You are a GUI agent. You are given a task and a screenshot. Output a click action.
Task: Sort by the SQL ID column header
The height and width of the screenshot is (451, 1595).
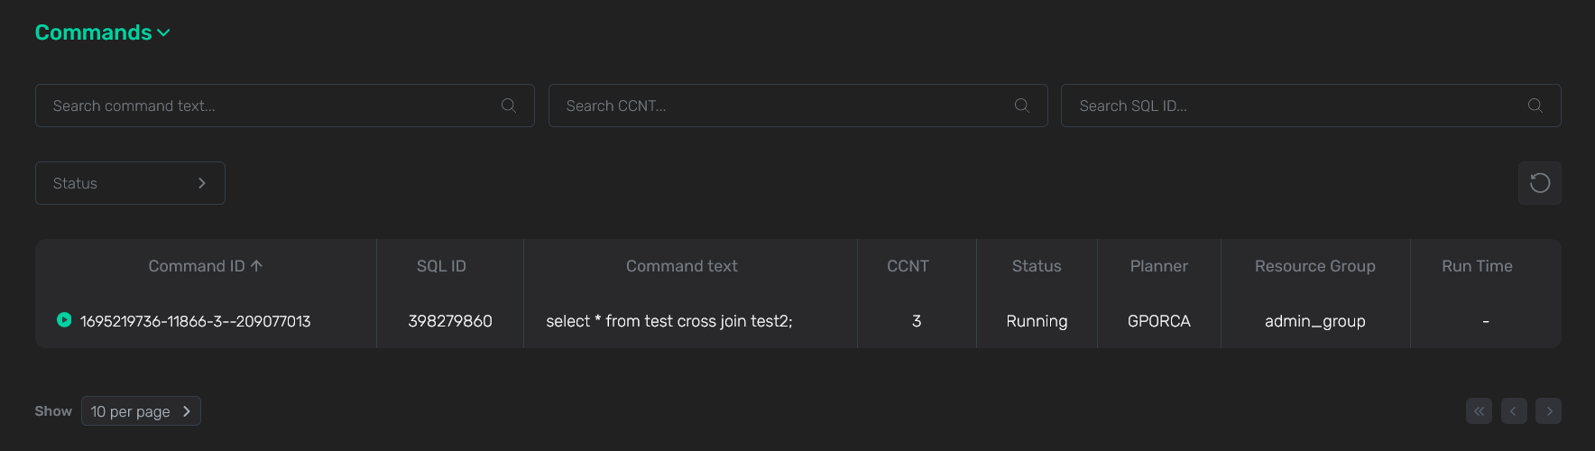[x=441, y=266]
